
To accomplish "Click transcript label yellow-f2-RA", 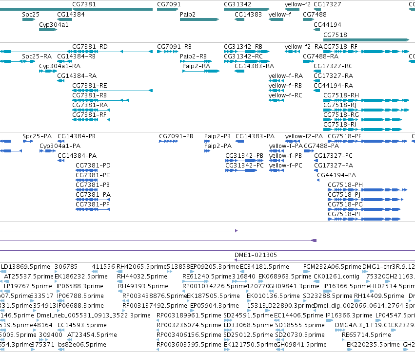I will point(304,47).
